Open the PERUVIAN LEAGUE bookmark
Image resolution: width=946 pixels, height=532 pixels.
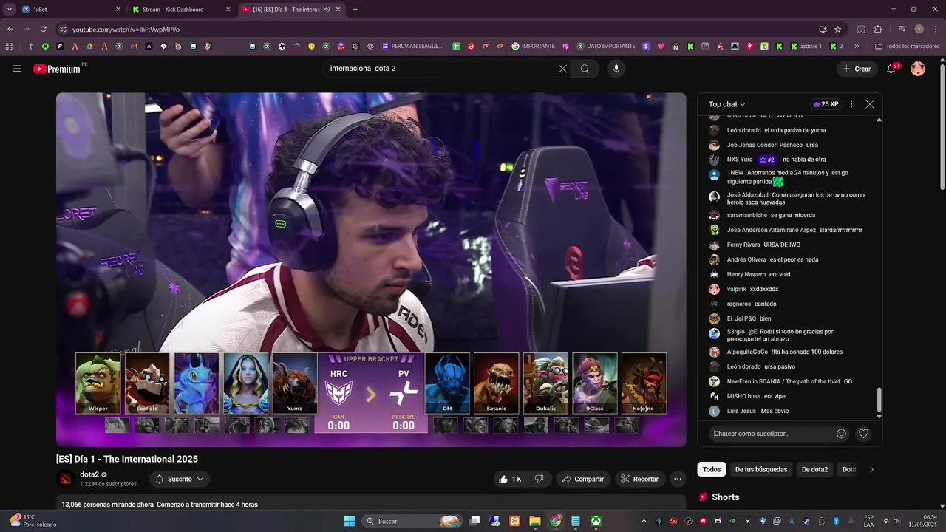pyautogui.click(x=412, y=46)
